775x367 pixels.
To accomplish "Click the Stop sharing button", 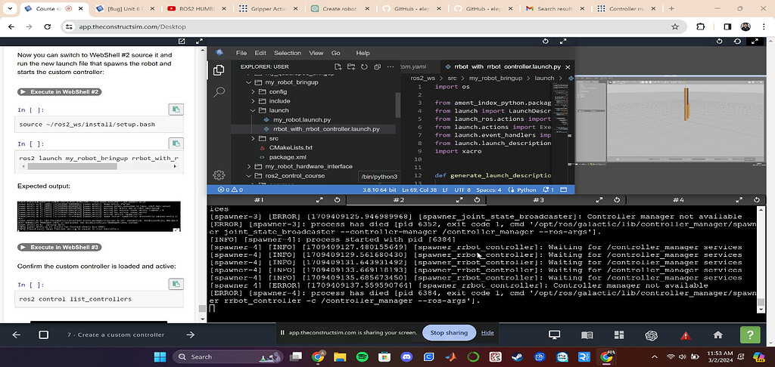I will [449, 332].
